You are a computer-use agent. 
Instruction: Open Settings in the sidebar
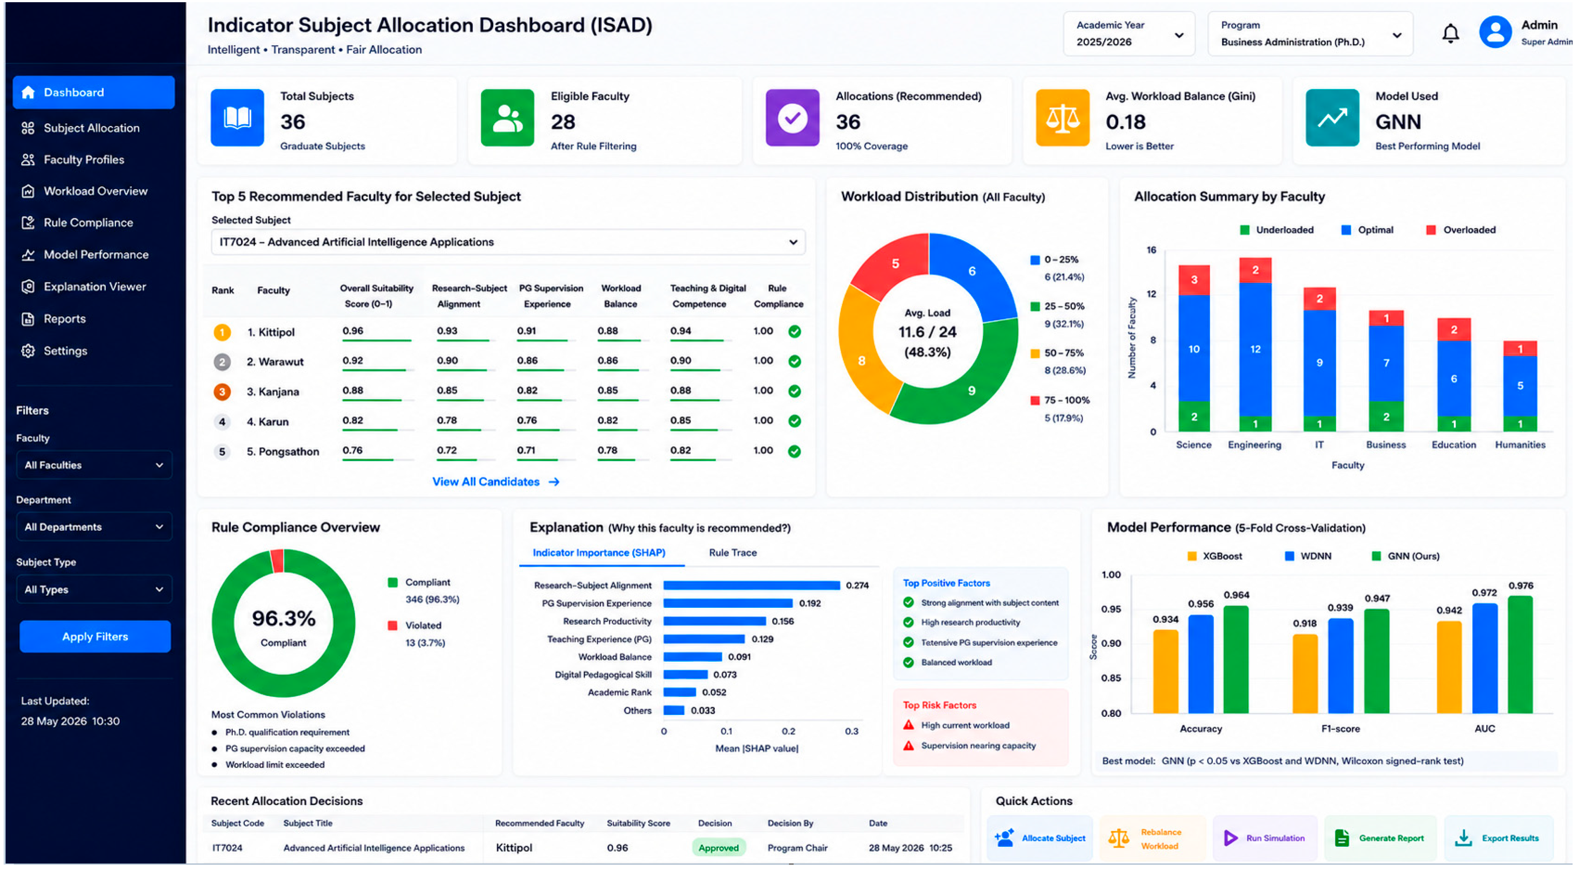[x=65, y=351]
